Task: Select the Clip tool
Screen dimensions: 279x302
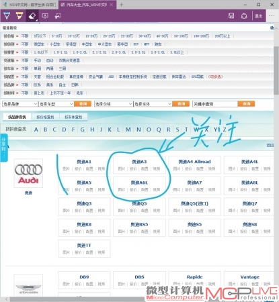Action: click(58, 16)
